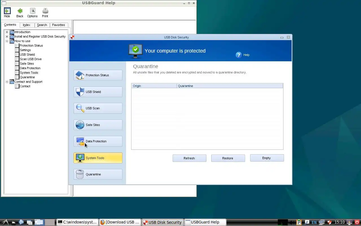Expand the Introduction book in Contents tree
Screen dimensions: 361x226
[x=7, y=32]
